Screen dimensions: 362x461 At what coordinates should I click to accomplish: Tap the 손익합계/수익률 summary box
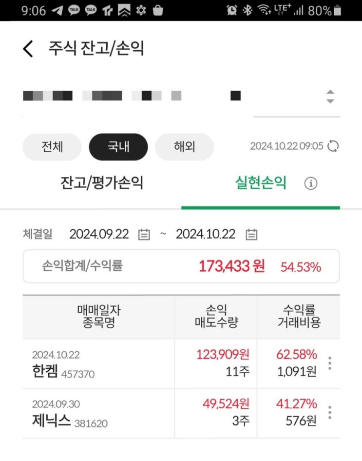click(181, 266)
